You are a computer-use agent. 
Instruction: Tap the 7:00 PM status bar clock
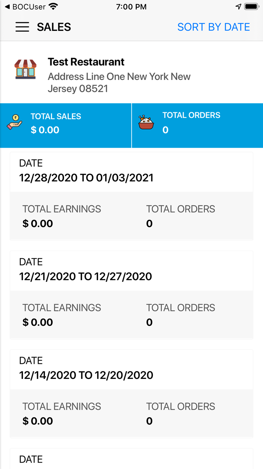click(x=131, y=6)
